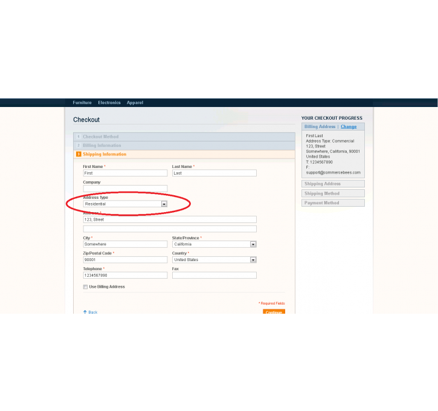Click the support@commercebees.com email text
The height and width of the screenshot is (411, 438).
333,173
